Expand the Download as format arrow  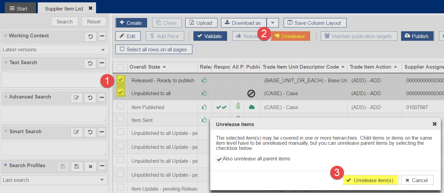(273, 23)
